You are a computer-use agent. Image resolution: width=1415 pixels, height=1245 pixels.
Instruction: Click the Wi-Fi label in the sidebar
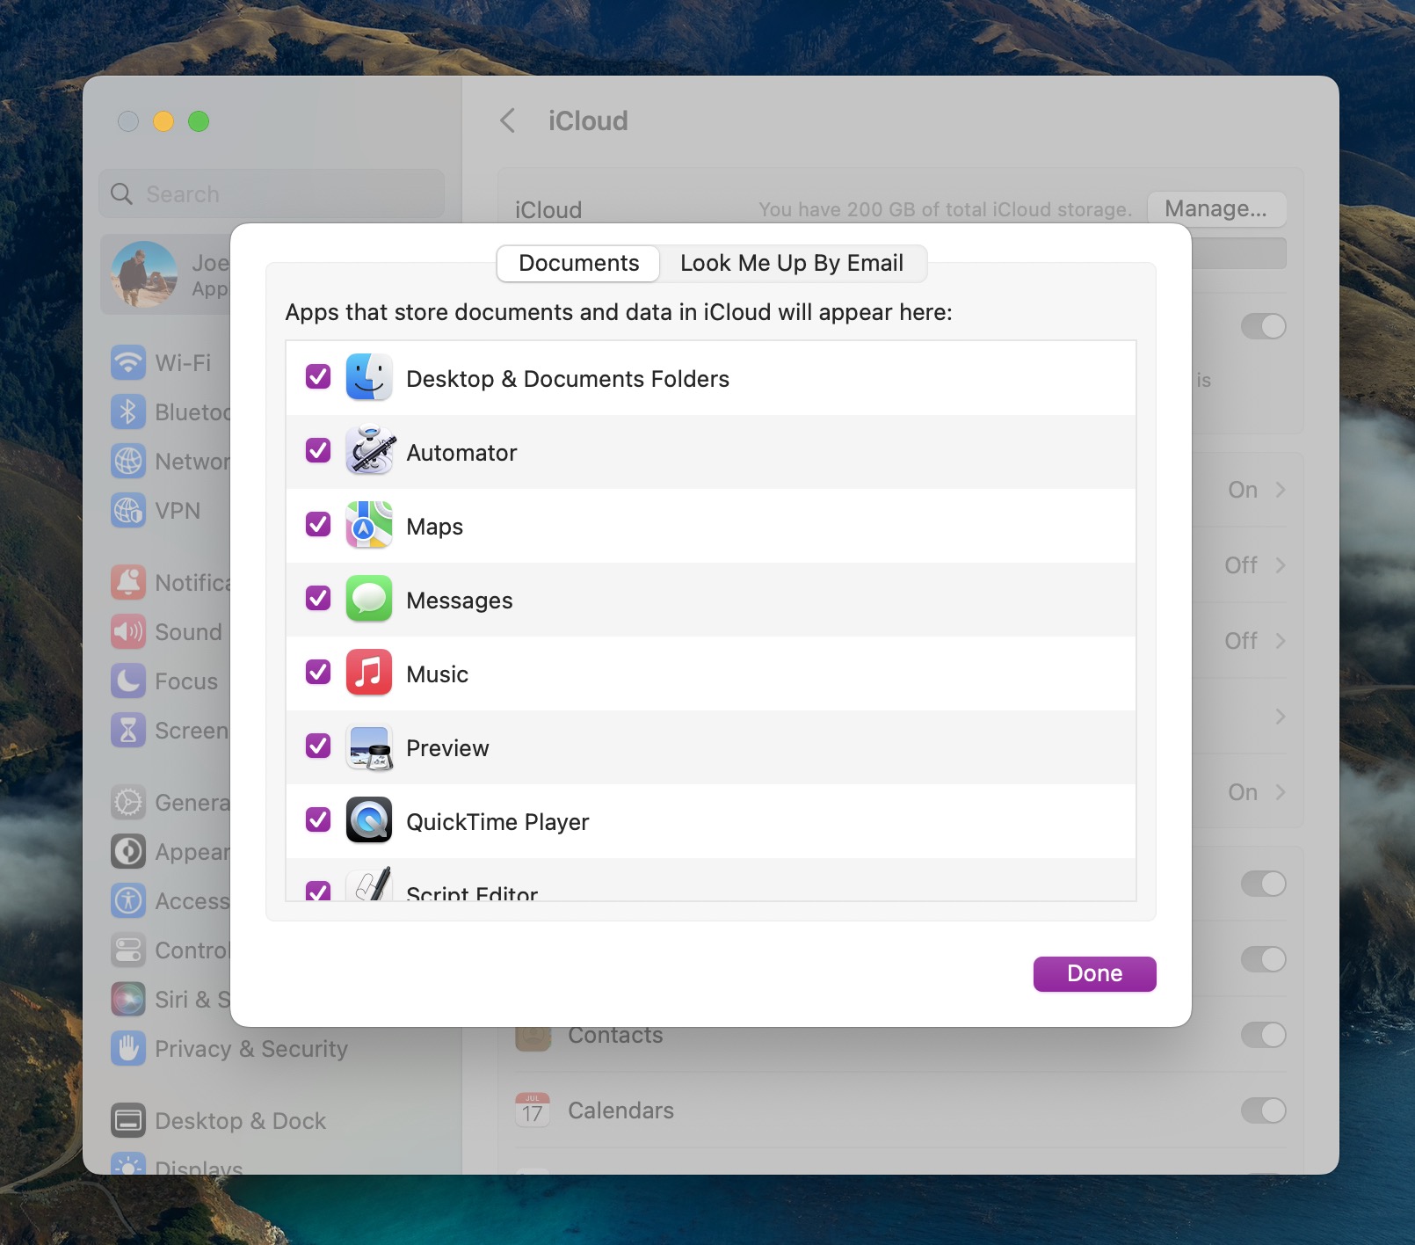coord(183,363)
